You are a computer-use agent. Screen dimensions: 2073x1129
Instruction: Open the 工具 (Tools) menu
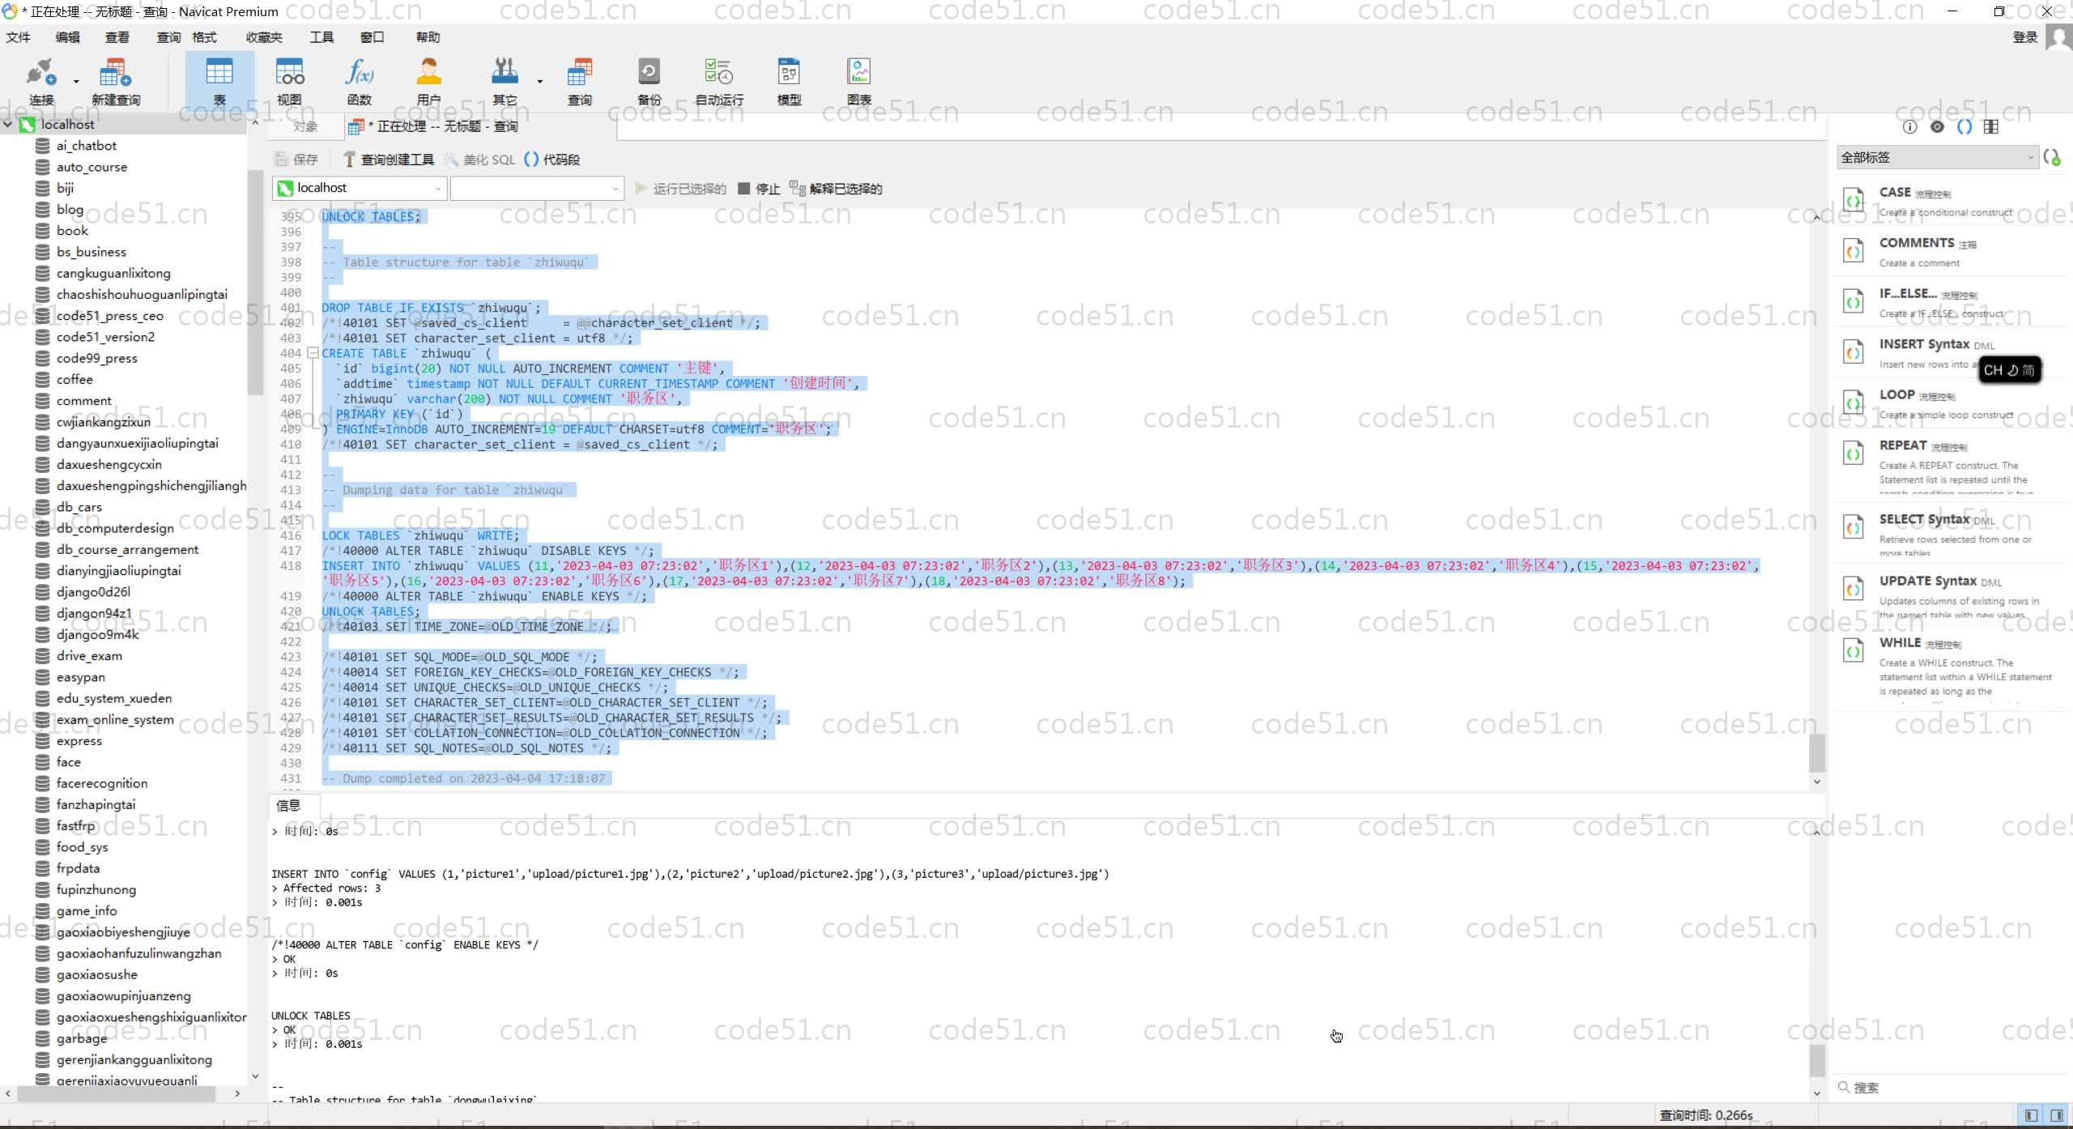(321, 37)
